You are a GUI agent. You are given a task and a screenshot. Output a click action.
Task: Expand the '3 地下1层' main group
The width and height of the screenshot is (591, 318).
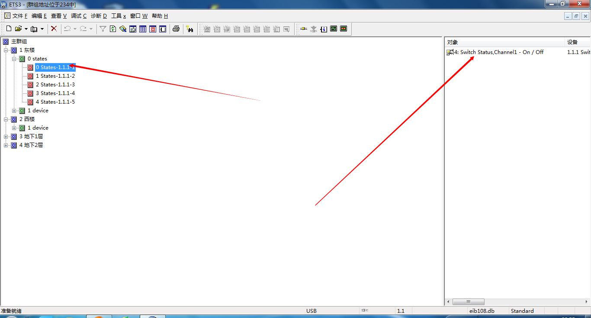[x=6, y=137]
